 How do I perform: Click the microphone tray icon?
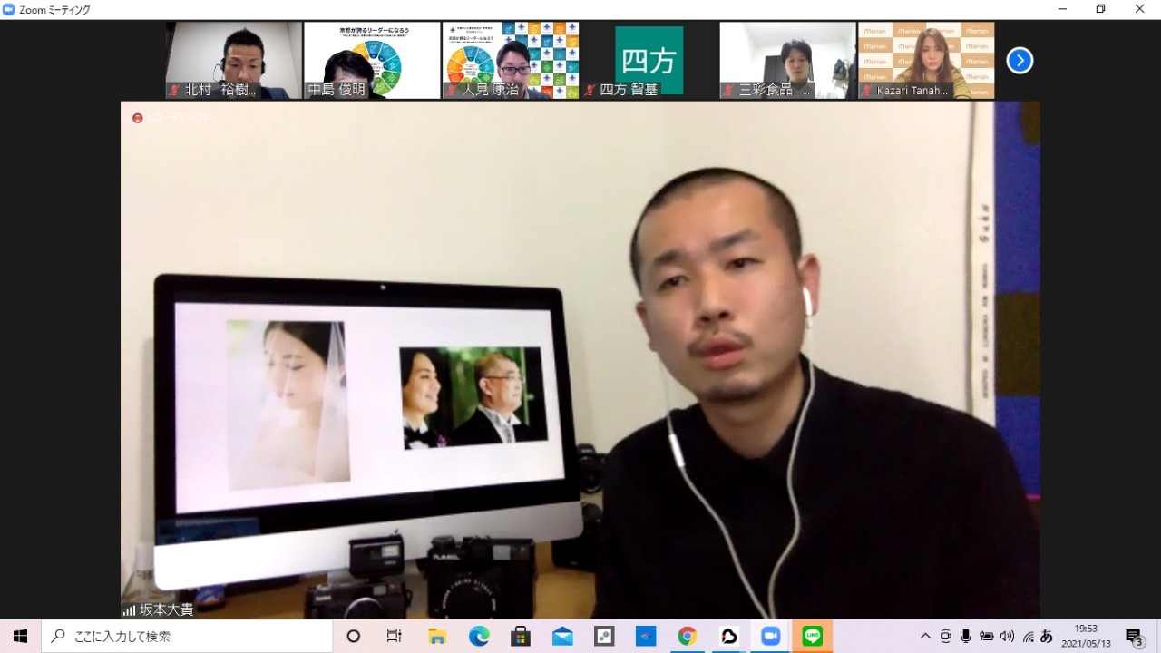coord(966,636)
